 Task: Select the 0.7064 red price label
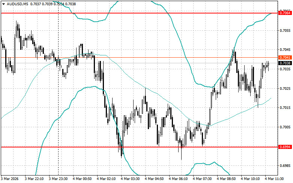tap(285, 13)
